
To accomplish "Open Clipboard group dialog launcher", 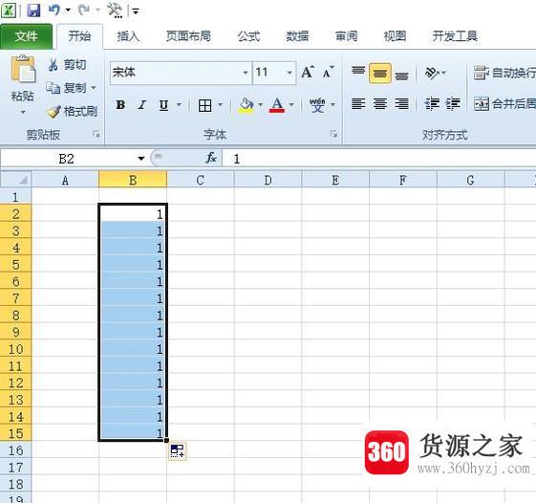I will tap(96, 135).
